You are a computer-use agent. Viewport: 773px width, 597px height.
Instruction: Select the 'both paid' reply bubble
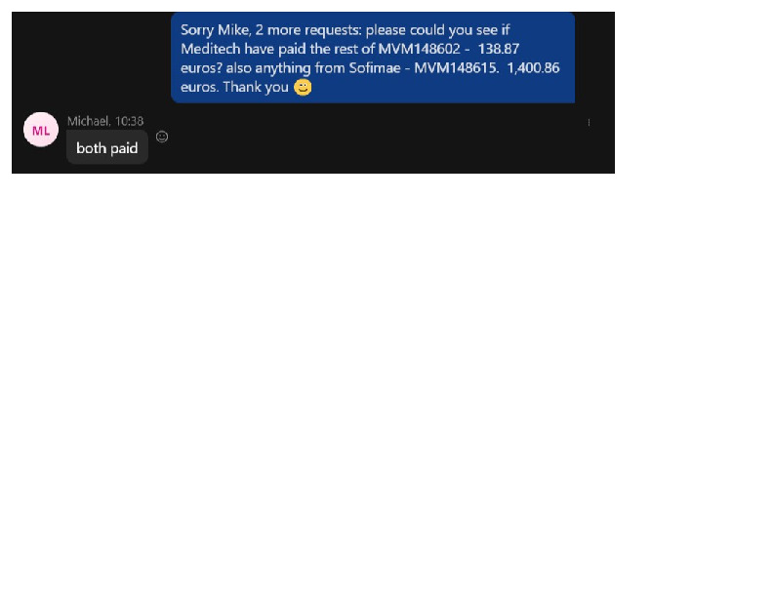pos(107,147)
